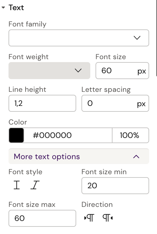Image resolution: width=157 pixels, height=234 pixels.
Task: Click the 100% opacity field
Action: (x=131, y=135)
